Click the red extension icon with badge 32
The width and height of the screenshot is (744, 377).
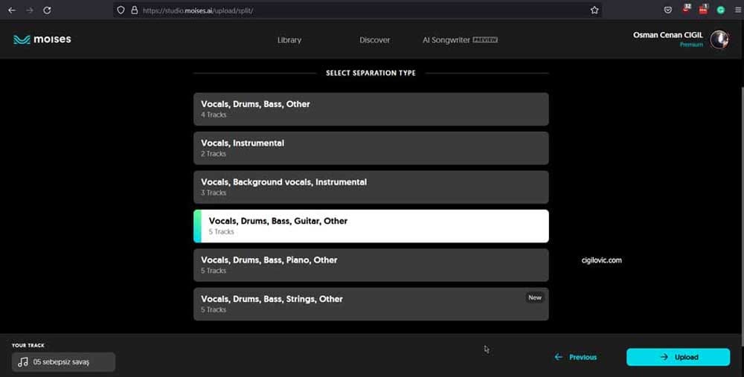tap(686, 9)
